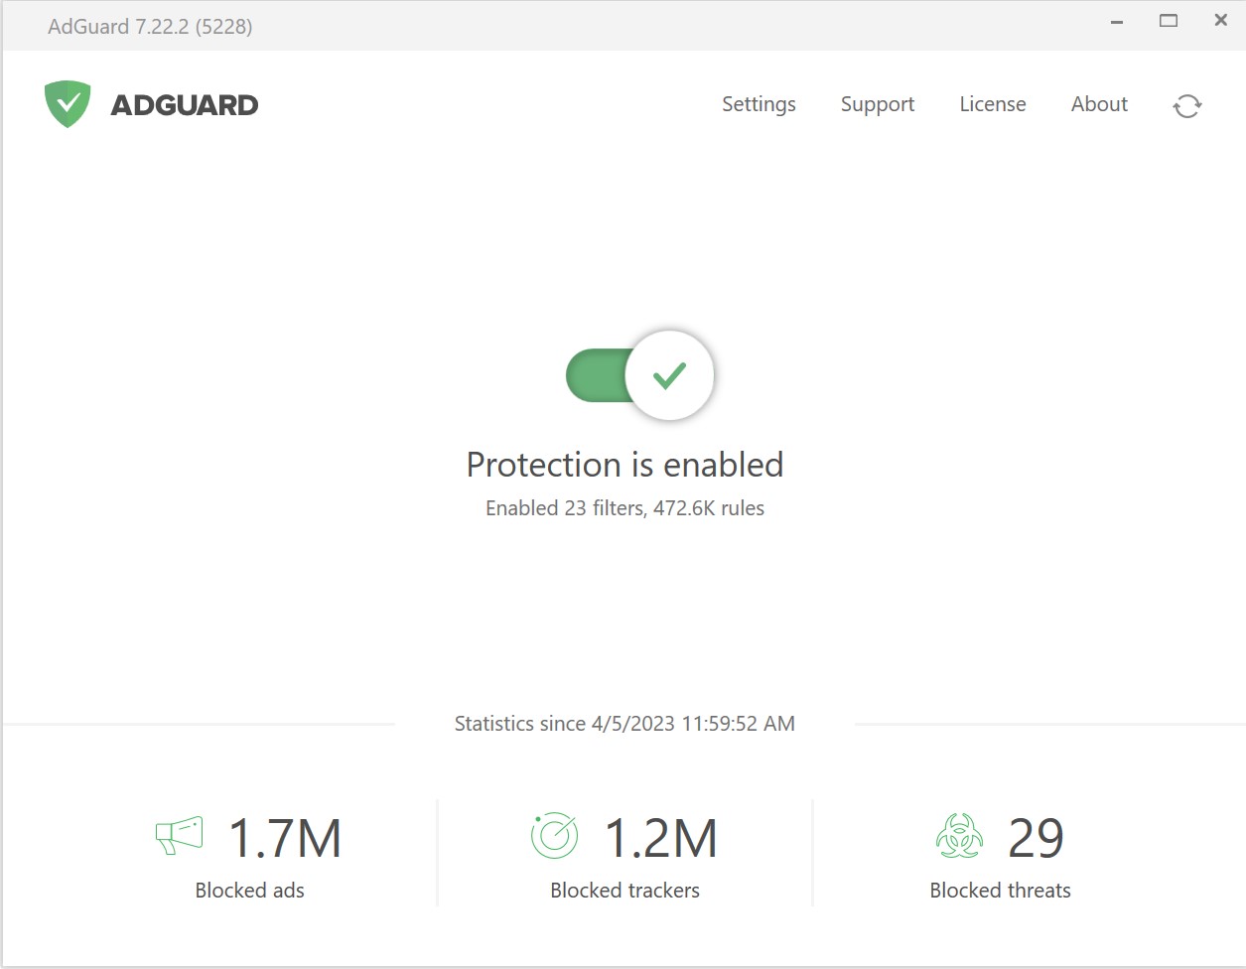
Task: Click the green checkmark on the protection switch
Action: [670, 375]
